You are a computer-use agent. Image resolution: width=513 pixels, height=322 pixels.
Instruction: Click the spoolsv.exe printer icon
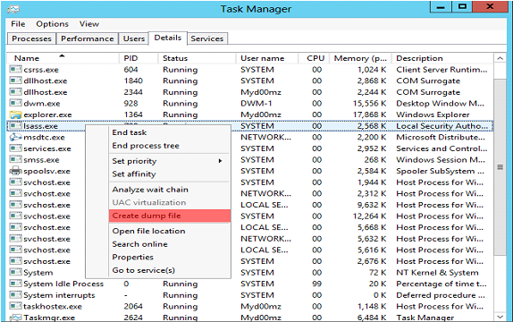coord(15,171)
